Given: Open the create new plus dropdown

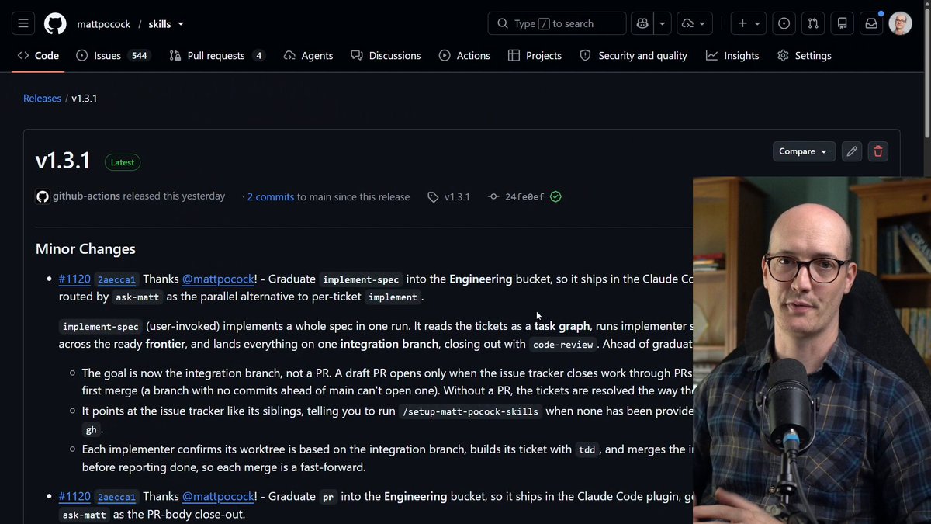Looking at the screenshot, I should pyautogui.click(x=749, y=23).
